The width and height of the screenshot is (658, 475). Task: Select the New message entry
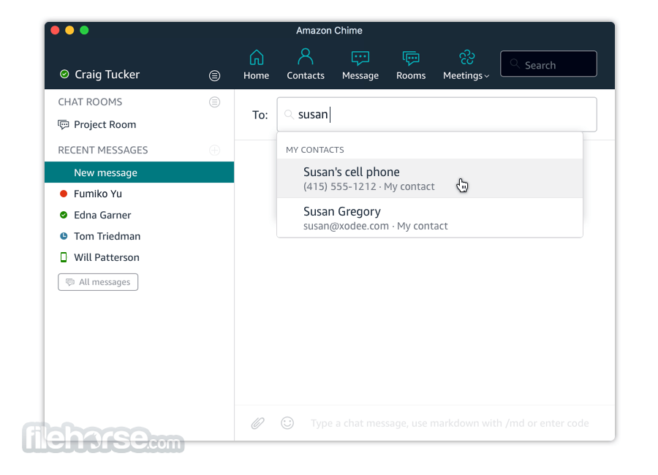(140, 172)
